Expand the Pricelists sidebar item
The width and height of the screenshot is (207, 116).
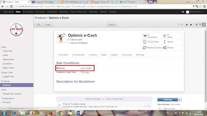(x=6, y=102)
